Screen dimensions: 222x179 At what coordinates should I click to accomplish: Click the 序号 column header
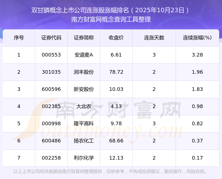pos(19,38)
